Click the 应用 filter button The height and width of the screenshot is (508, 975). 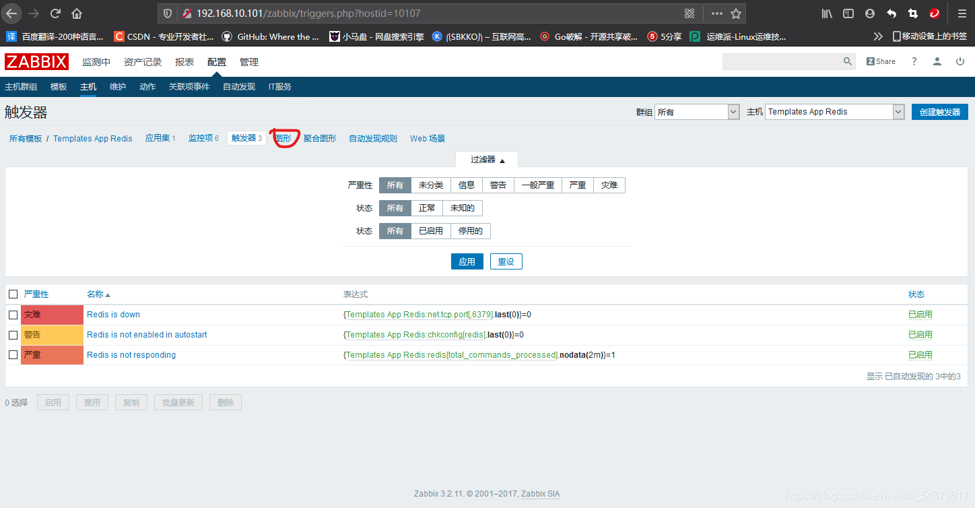click(x=467, y=261)
